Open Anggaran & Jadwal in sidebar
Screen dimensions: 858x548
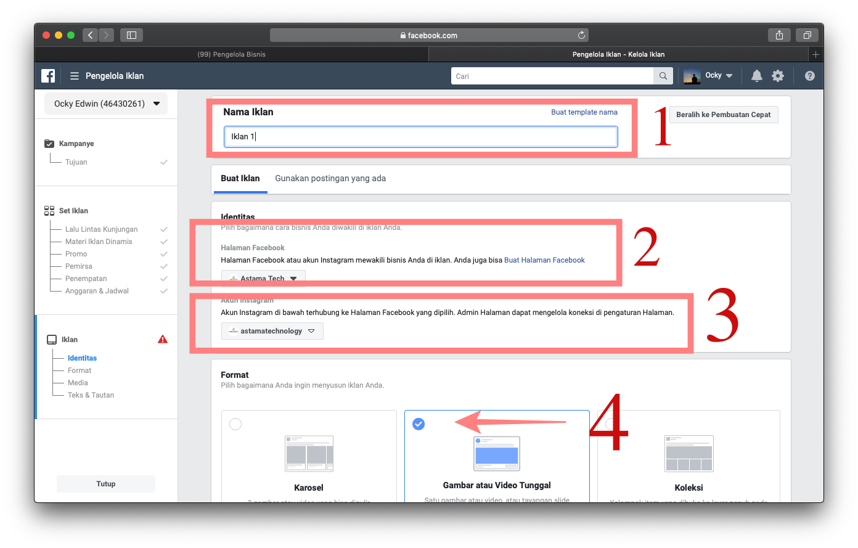97,291
